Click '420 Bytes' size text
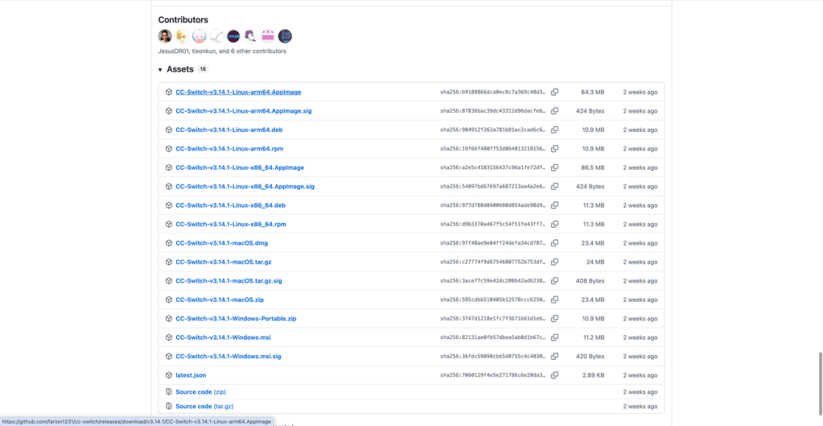823x426 pixels. pos(590,356)
